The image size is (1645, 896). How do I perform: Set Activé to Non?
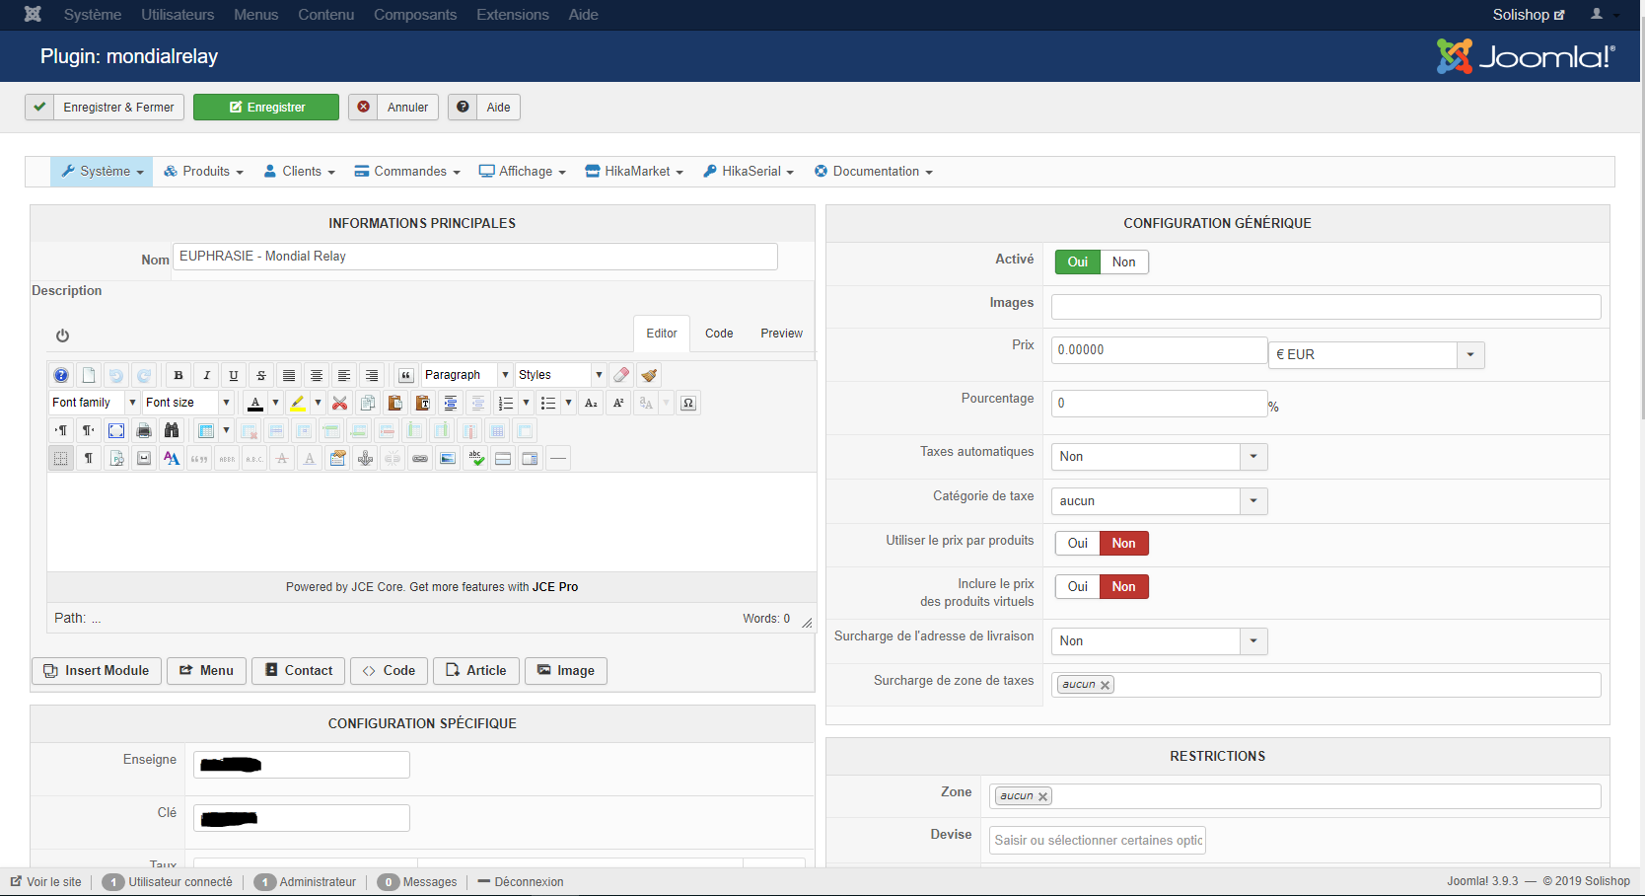pyautogui.click(x=1123, y=261)
